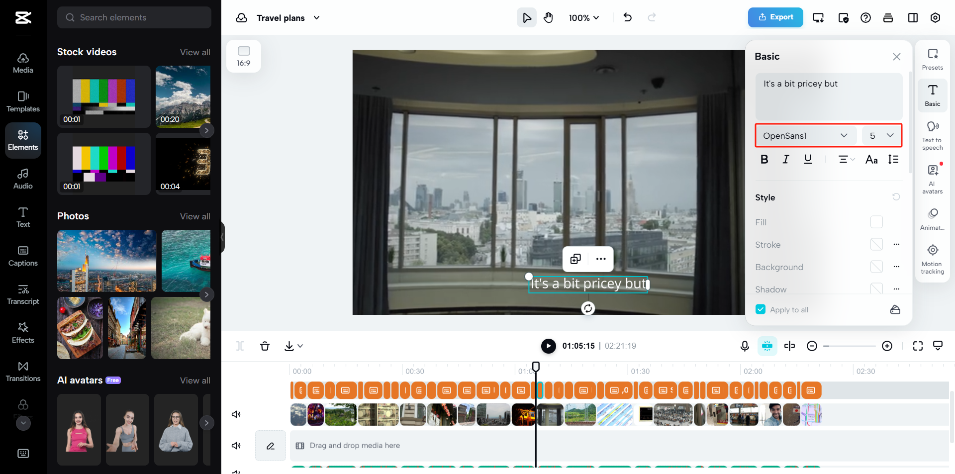The image size is (955, 474).
Task: Zoom in the timeline
Action: pyautogui.click(x=887, y=346)
